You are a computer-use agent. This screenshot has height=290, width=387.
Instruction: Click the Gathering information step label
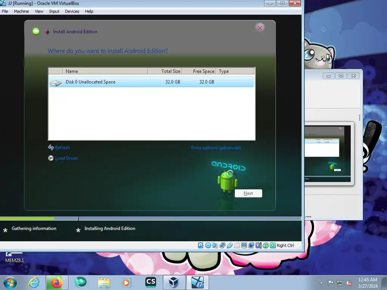click(34, 228)
